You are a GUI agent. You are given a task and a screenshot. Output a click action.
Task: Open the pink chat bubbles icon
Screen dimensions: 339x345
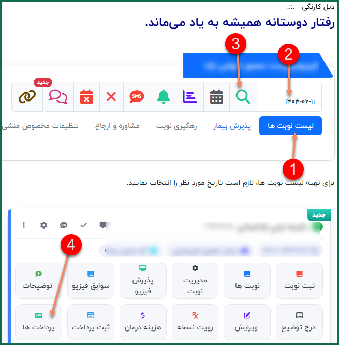58,97
